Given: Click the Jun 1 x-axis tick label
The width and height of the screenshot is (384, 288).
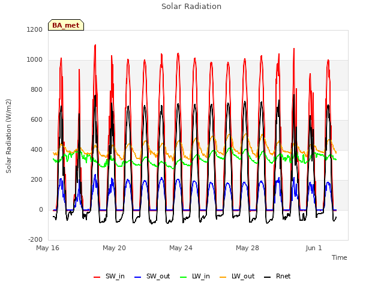Looking at the screenshot, I should (x=314, y=248).
